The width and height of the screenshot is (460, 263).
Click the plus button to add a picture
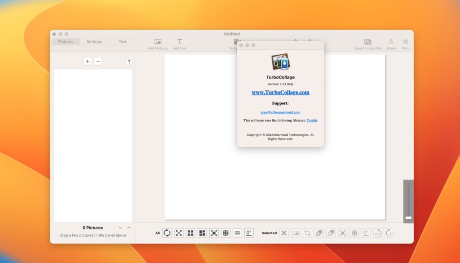coord(88,61)
